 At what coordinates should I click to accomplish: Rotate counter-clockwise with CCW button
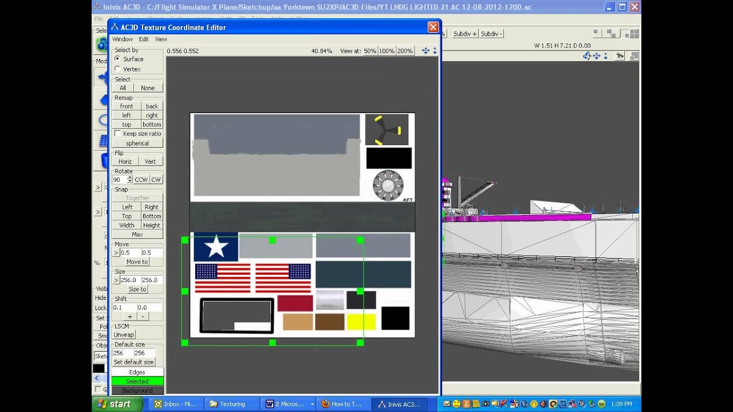(x=141, y=180)
